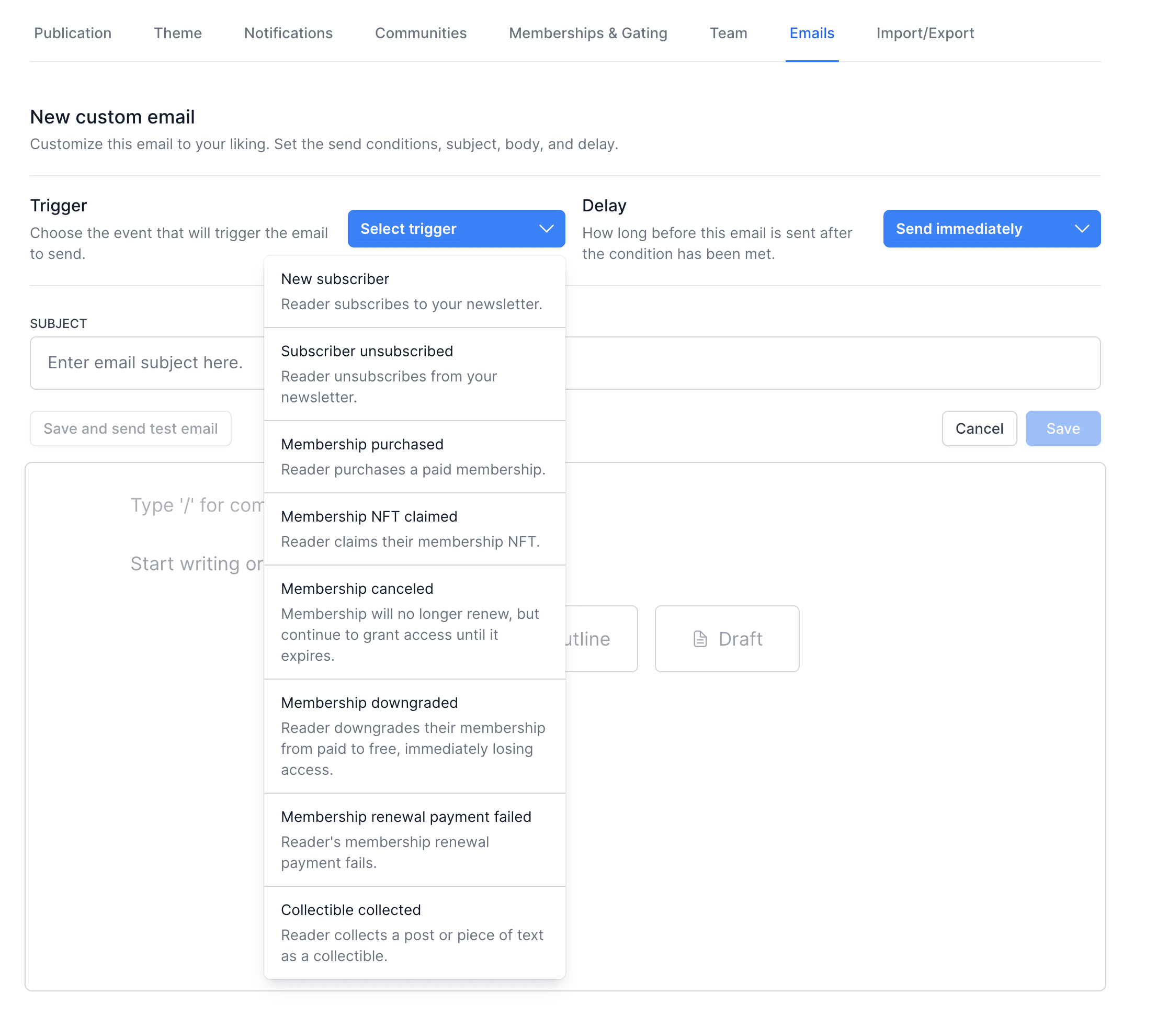Image resolution: width=1157 pixels, height=1027 pixels.
Task: Choose Subscriber unsubscribed trigger option
Action: [x=414, y=374]
